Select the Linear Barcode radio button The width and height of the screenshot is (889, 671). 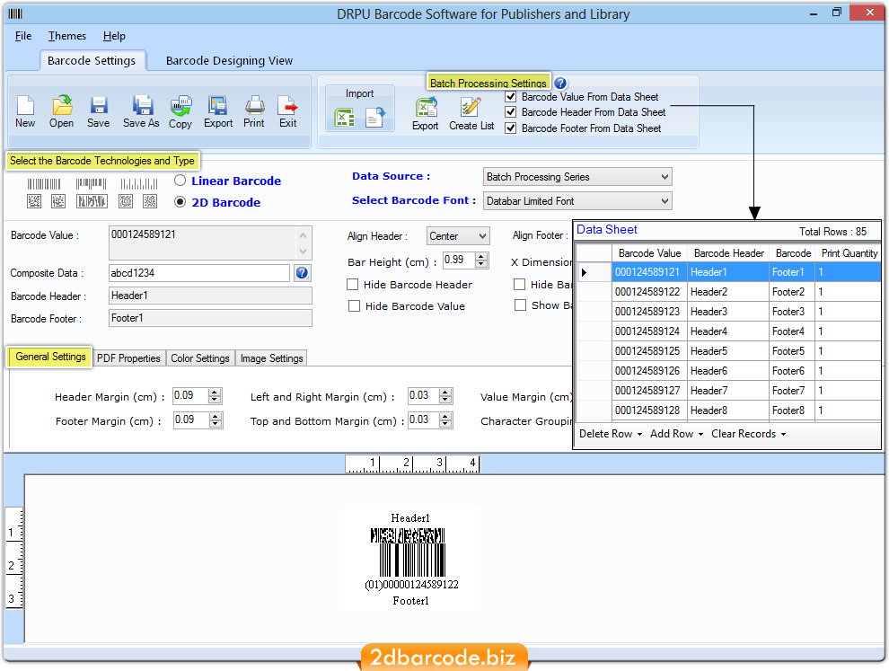[180, 181]
